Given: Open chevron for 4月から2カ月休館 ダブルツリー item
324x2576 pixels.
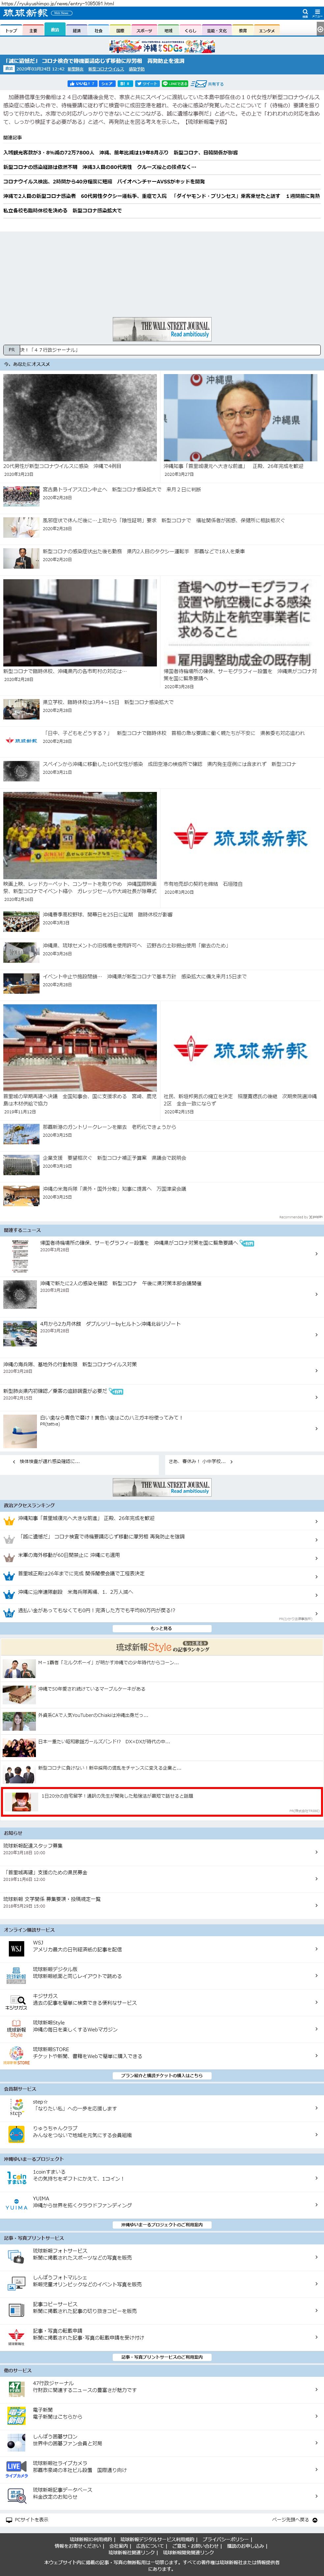Looking at the screenshot, I should pos(317,1335).
